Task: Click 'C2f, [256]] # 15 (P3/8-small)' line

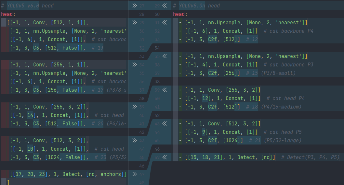Action: tap(237, 73)
